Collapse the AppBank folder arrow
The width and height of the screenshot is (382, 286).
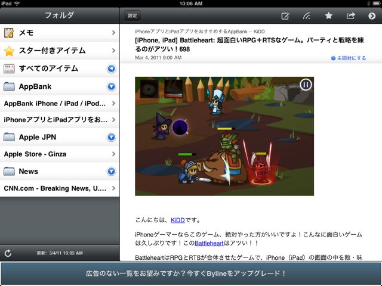112,86
